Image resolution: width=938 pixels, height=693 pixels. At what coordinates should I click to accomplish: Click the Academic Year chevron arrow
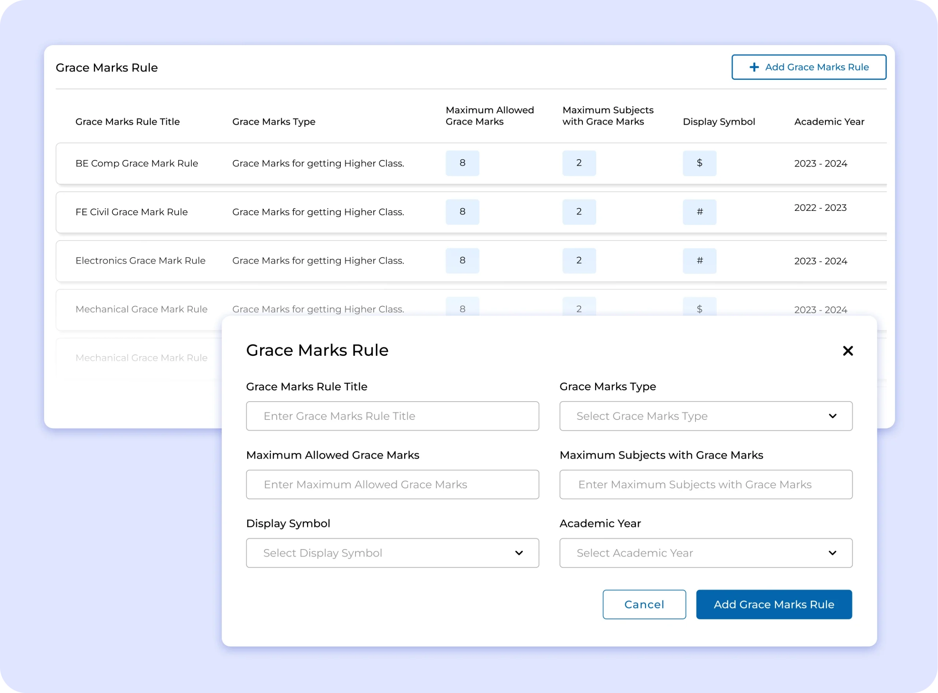click(832, 553)
